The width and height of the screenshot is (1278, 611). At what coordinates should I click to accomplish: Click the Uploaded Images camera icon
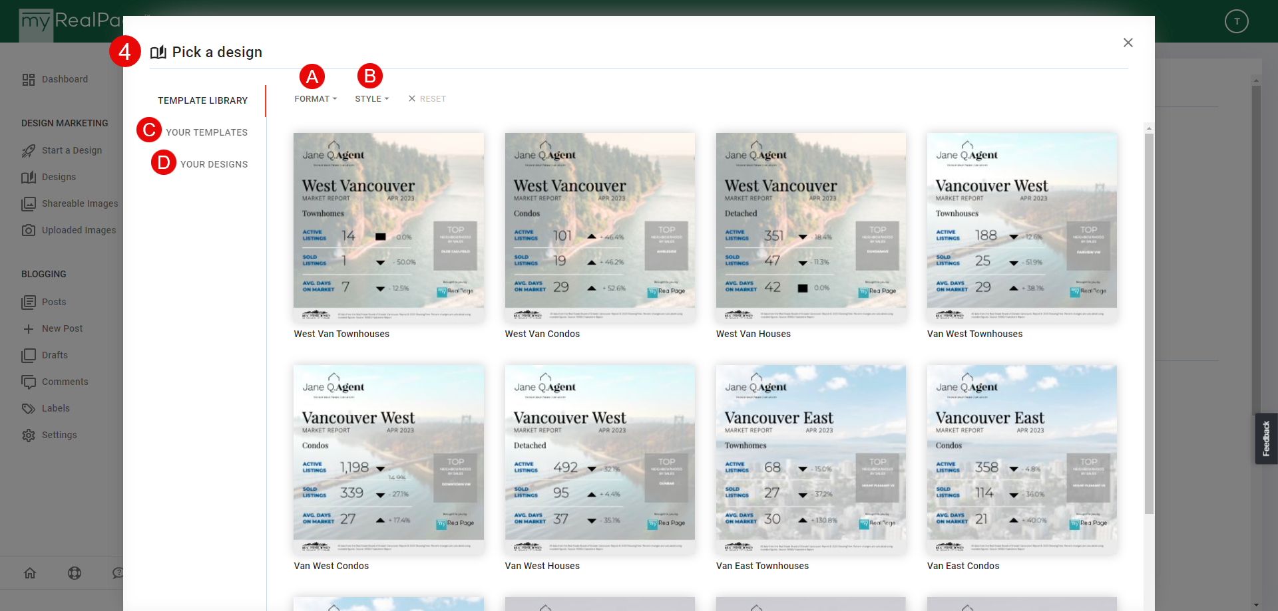click(28, 231)
